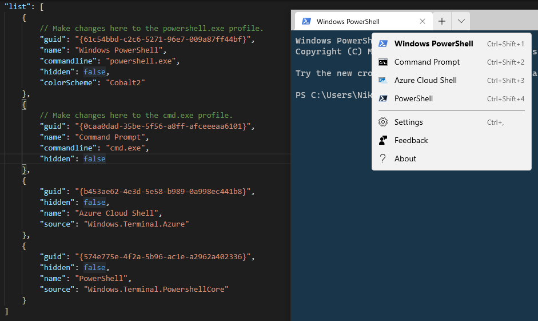Screen dimensions: 538x321
Task: Click the "Windows.Terminal.Azure" source value
Action: (x=136, y=224)
